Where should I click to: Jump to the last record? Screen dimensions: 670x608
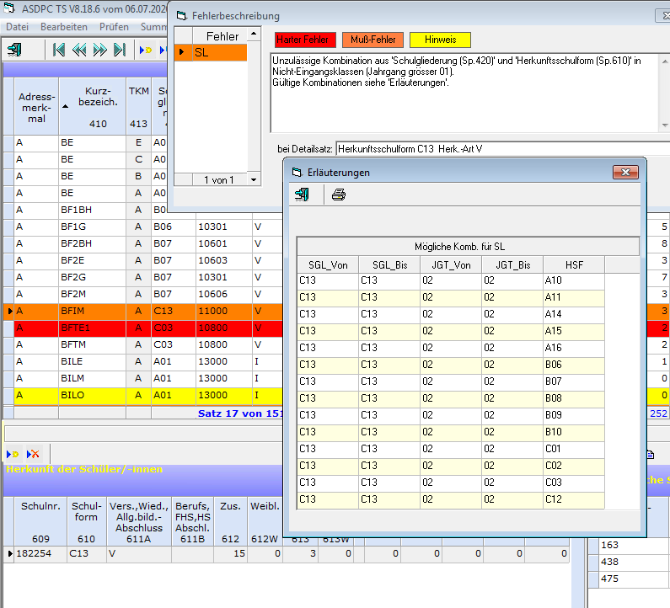pyautogui.click(x=120, y=50)
